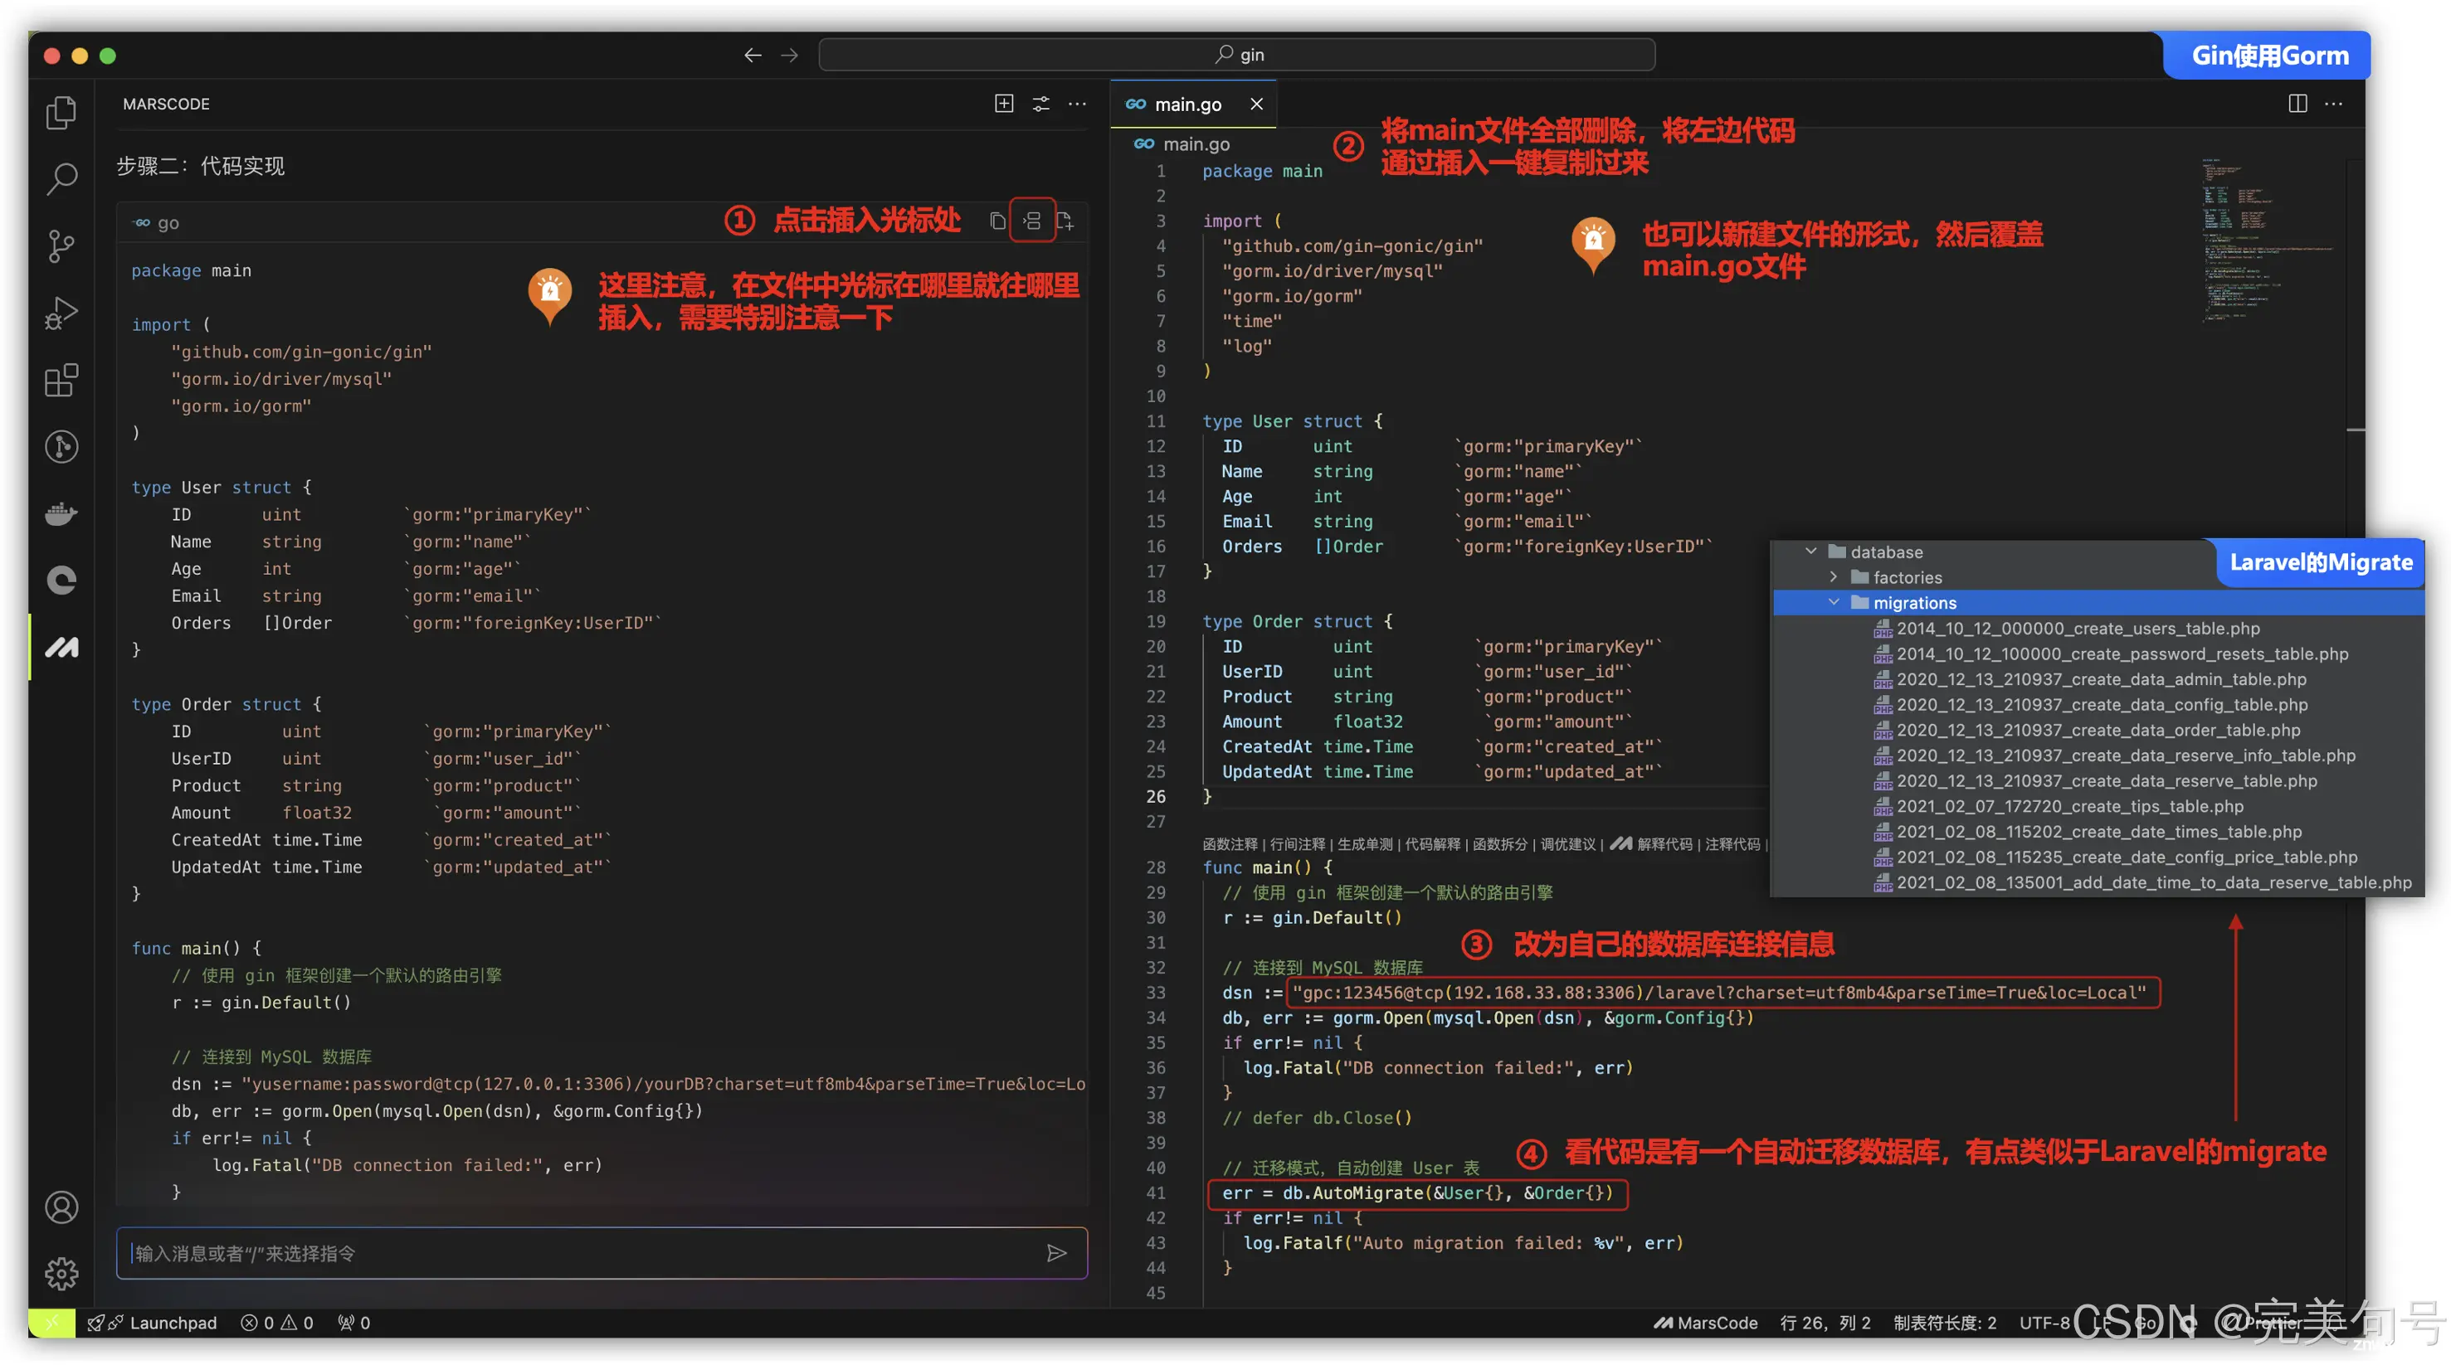The height and width of the screenshot is (1365, 2451).
Task: Open MarsCode panel more actions menu
Action: point(1077,104)
